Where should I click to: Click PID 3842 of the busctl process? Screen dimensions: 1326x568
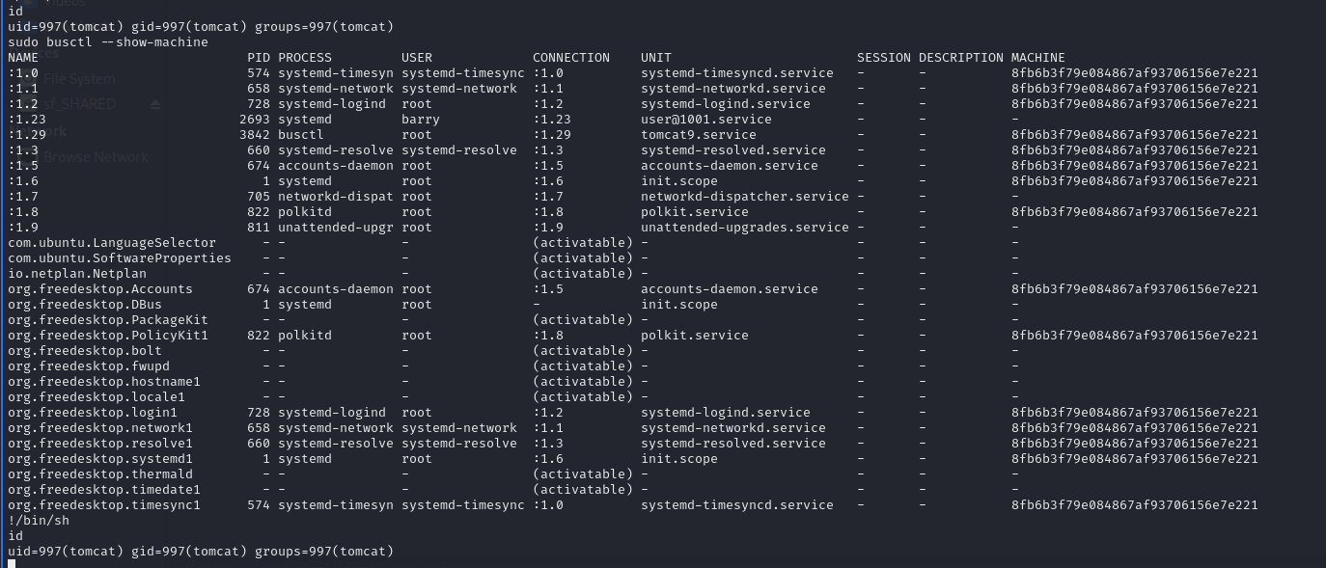click(254, 135)
